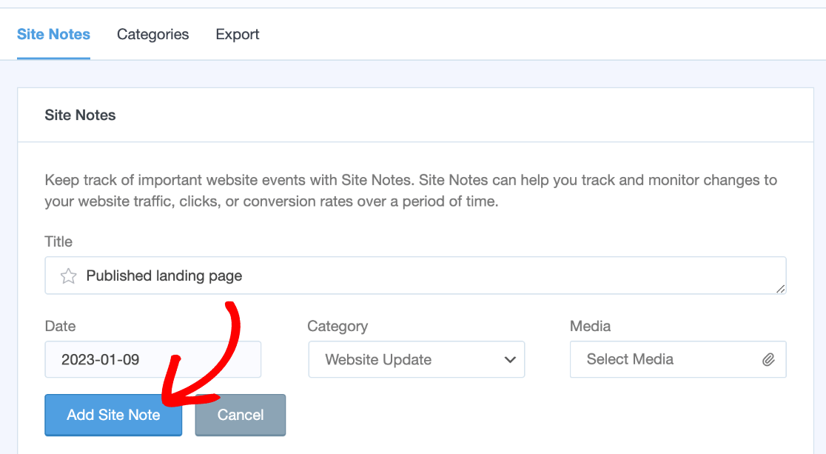Click the Add Site Note button
Image resolution: width=826 pixels, height=454 pixels.
[113, 415]
